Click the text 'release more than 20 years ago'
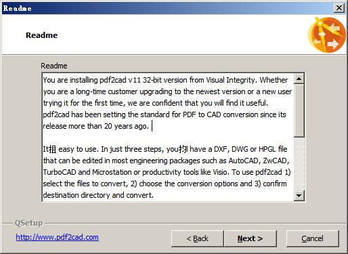Image resolution: width=348 pixels, height=254 pixels. (95, 126)
